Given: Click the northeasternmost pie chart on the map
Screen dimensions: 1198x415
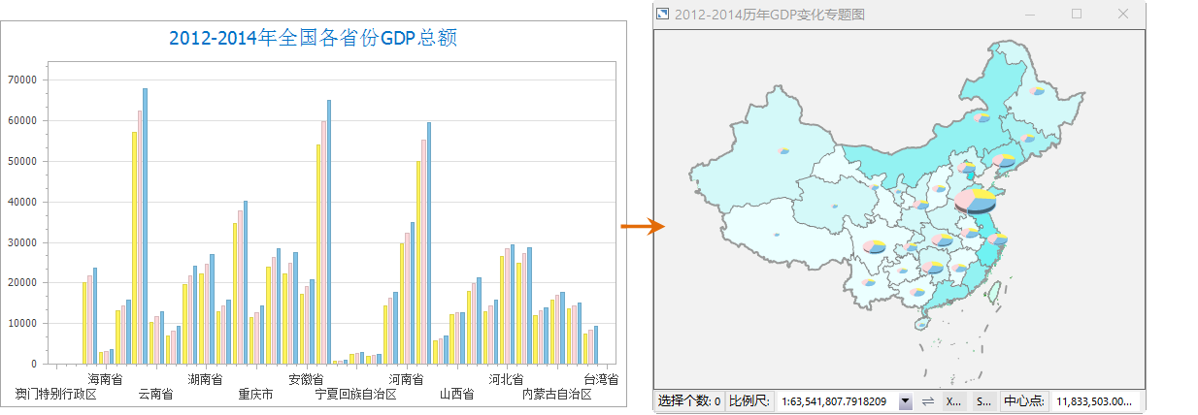Looking at the screenshot, I should tap(1037, 90).
